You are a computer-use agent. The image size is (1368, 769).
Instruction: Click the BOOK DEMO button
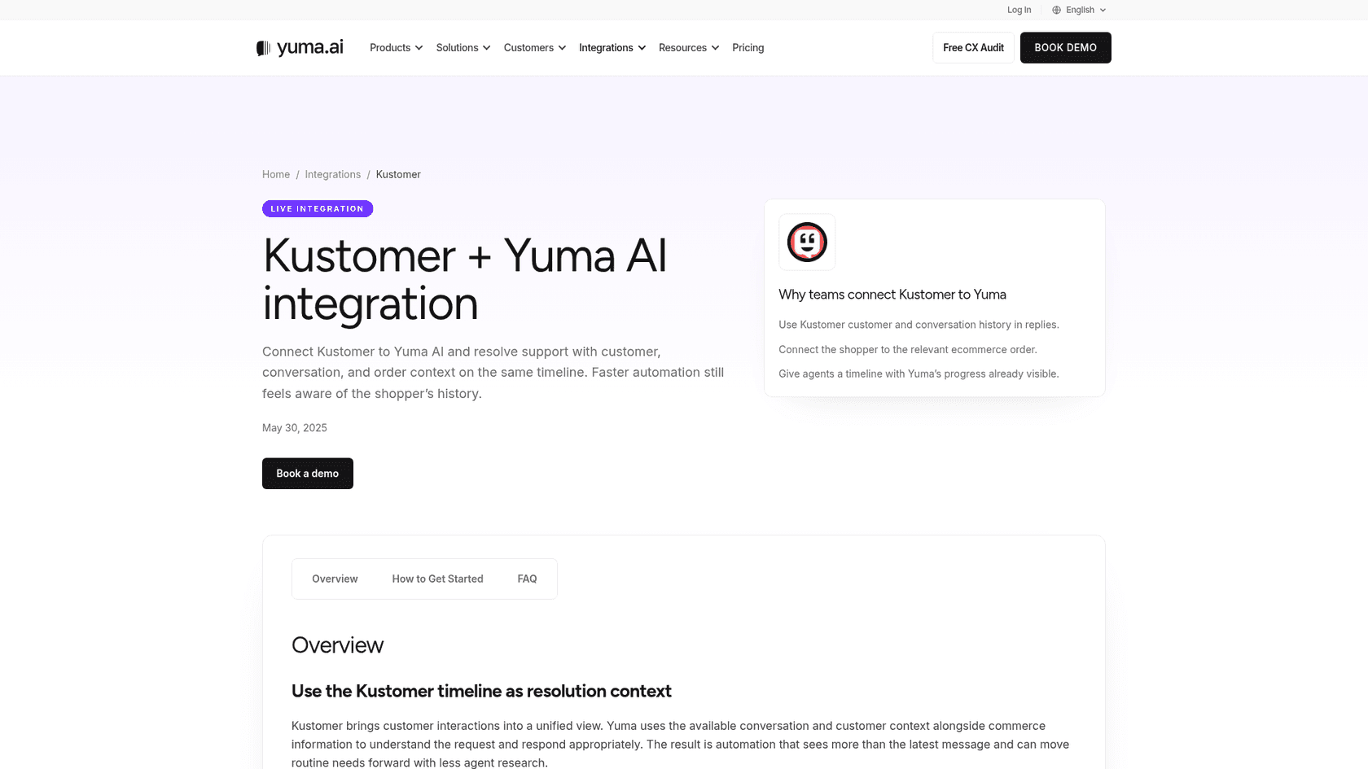(1065, 48)
